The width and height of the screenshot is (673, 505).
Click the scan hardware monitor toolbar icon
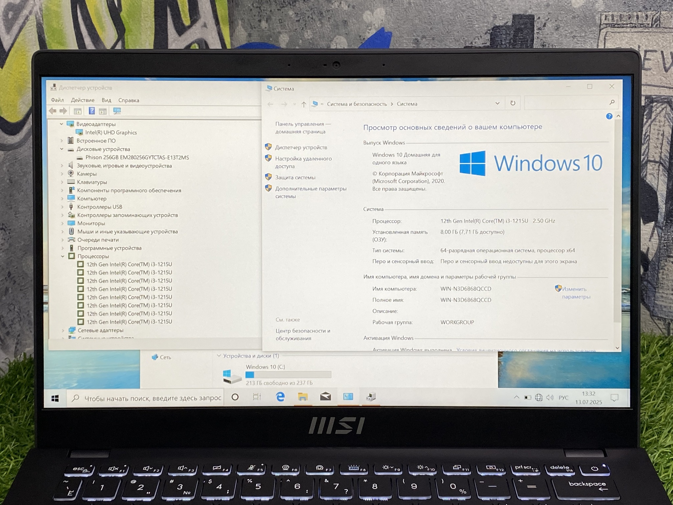[x=117, y=111]
